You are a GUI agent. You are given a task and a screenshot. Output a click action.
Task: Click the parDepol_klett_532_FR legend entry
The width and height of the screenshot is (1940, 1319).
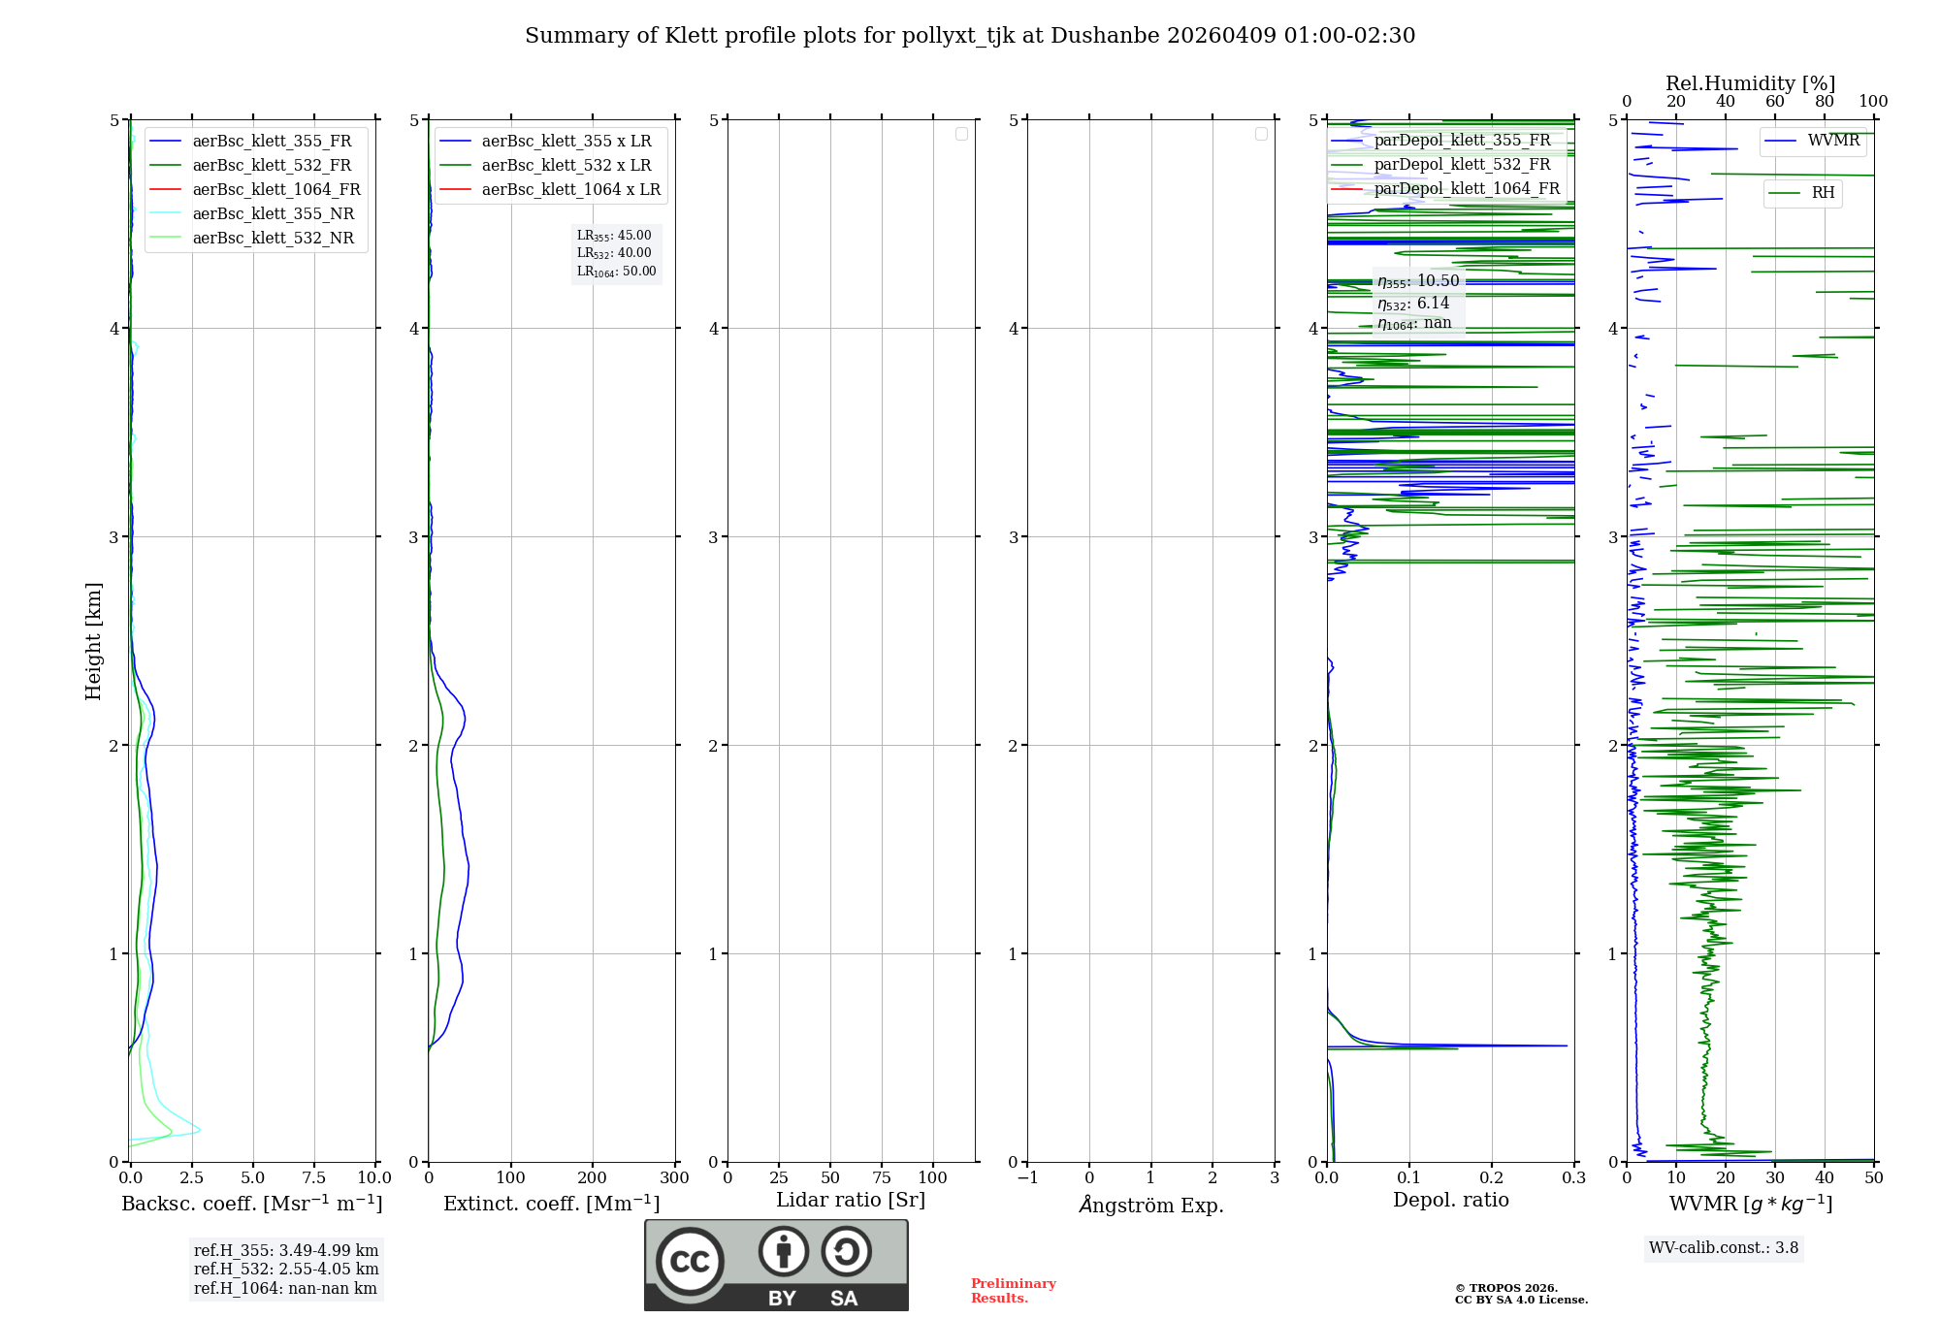[x=1462, y=165]
